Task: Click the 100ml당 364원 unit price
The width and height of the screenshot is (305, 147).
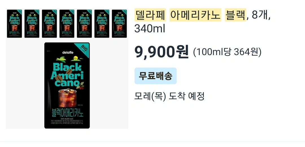Action: pyautogui.click(x=227, y=52)
